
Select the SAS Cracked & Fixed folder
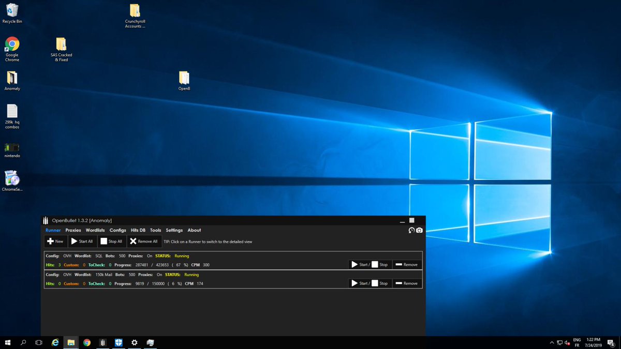[x=61, y=49]
